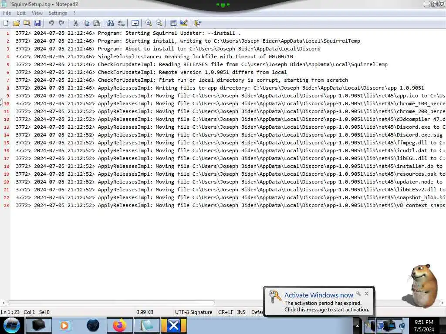This screenshot has height=334, width=446.
Task: Click the Activate Windows now notification title
Action: (318, 295)
